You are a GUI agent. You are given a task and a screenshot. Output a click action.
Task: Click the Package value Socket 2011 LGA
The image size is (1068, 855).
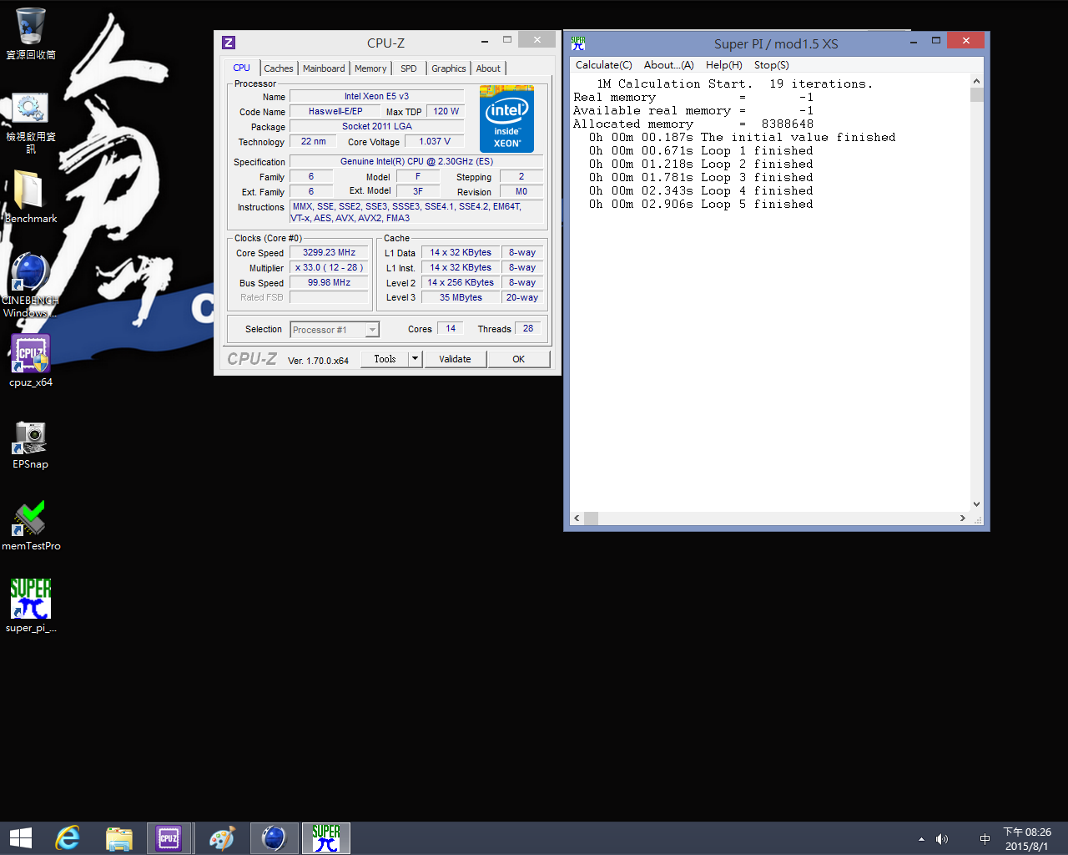click(376, 126)
